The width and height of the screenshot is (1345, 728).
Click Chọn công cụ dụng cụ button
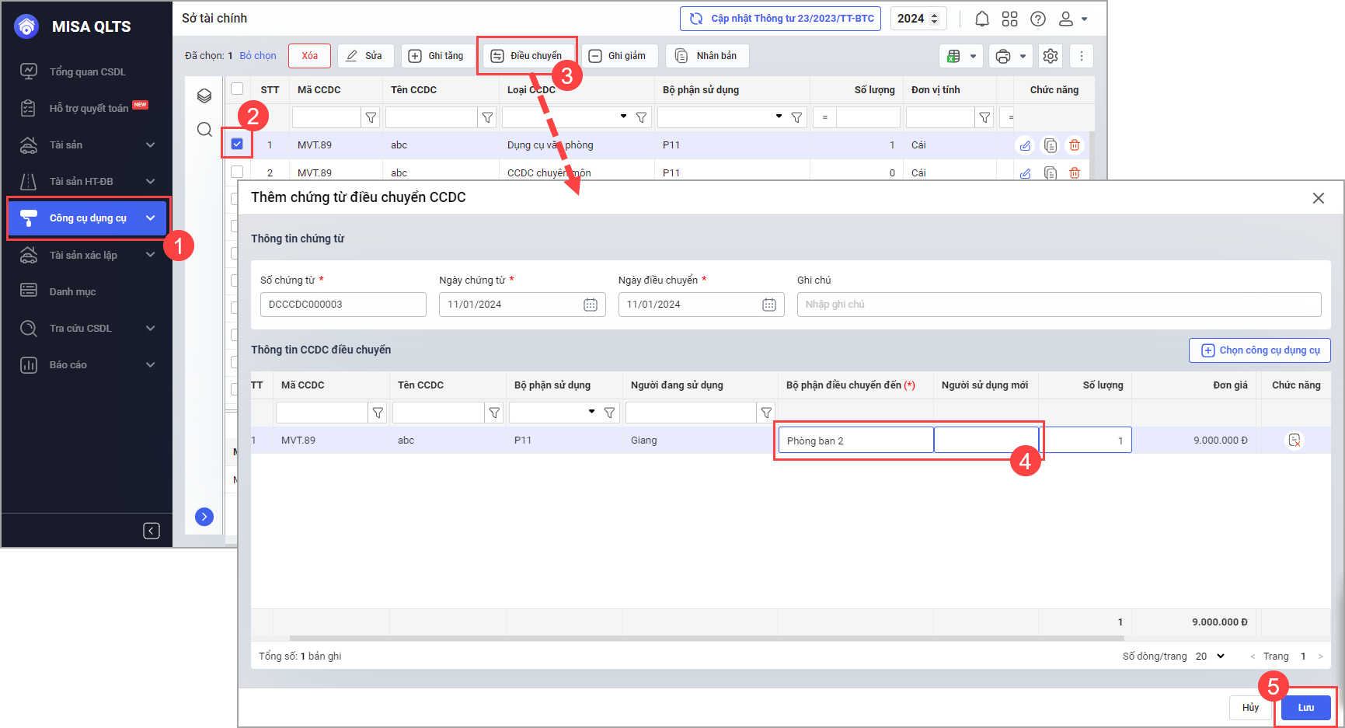coord(1260,350)
